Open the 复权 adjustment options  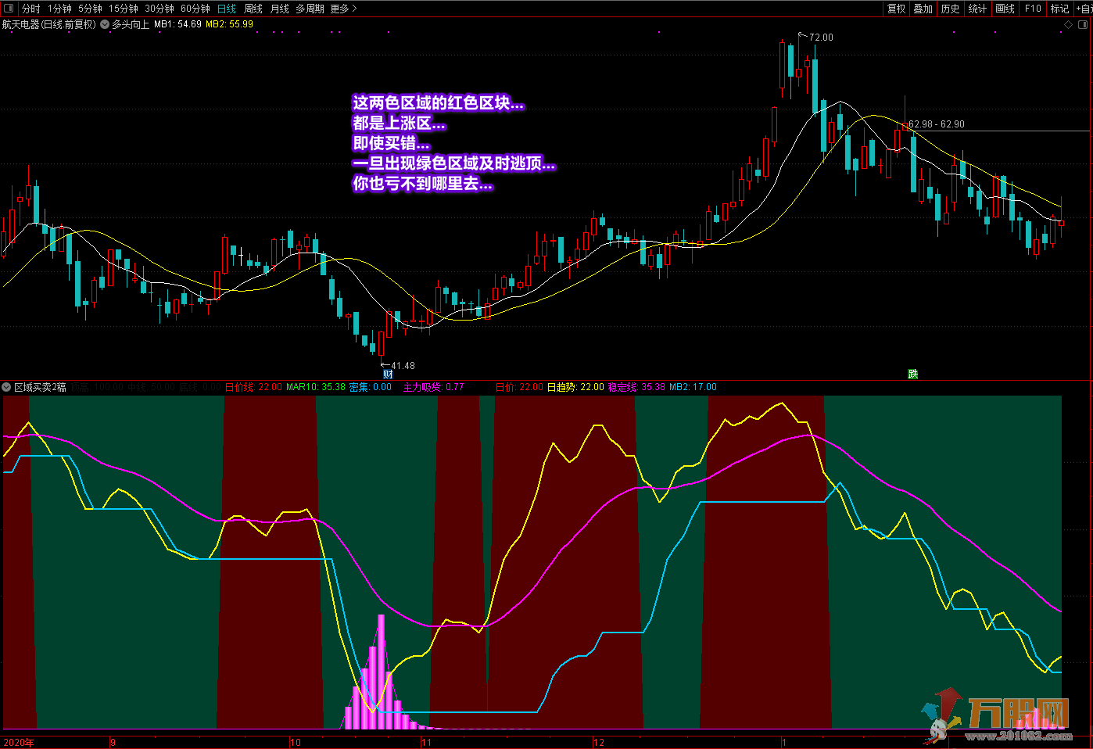(896, 9)
